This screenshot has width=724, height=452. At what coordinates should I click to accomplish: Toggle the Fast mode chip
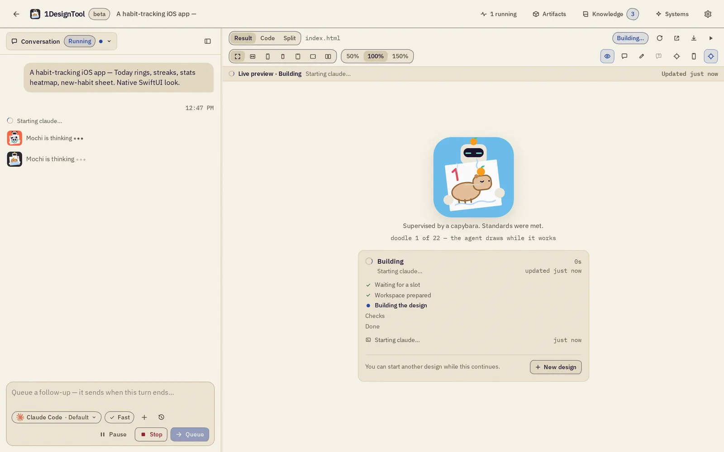(x=119, y=417)
